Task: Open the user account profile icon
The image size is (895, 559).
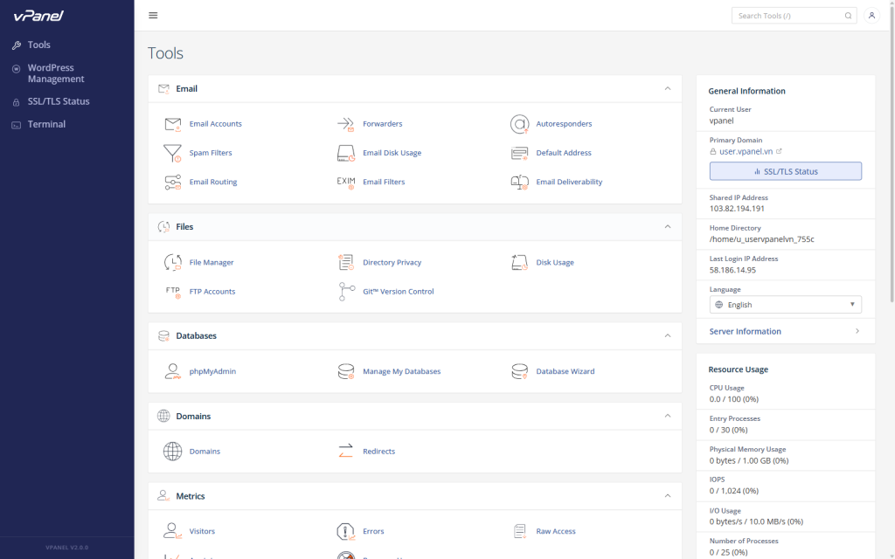Action: click(x=871, y=16)
